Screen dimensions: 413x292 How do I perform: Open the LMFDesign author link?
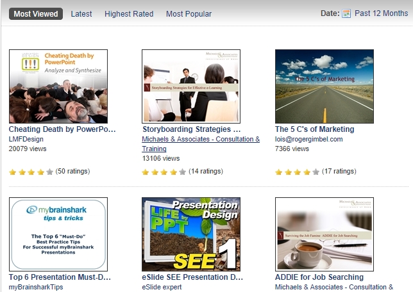tap(26, 139)
